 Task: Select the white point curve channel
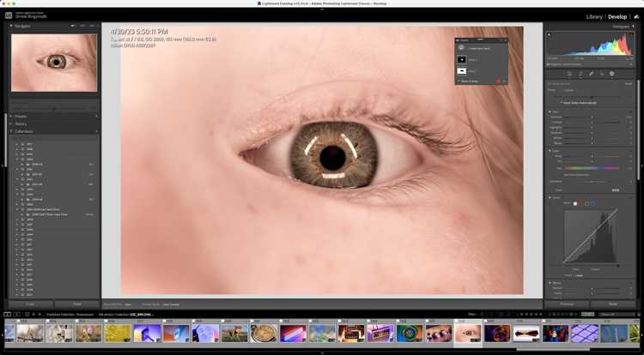pos(575,203)
